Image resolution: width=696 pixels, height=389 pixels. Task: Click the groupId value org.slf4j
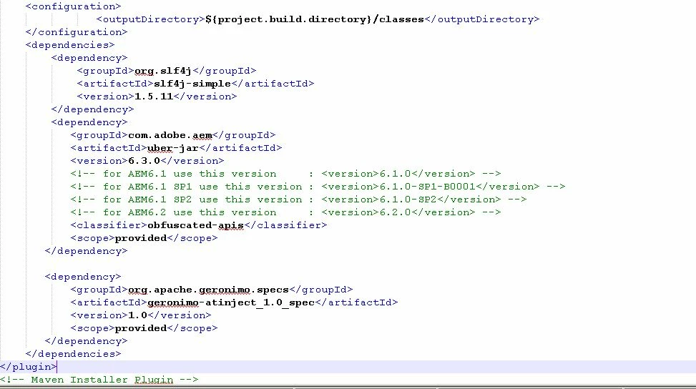pyautogui.click(x=163, y=71)
